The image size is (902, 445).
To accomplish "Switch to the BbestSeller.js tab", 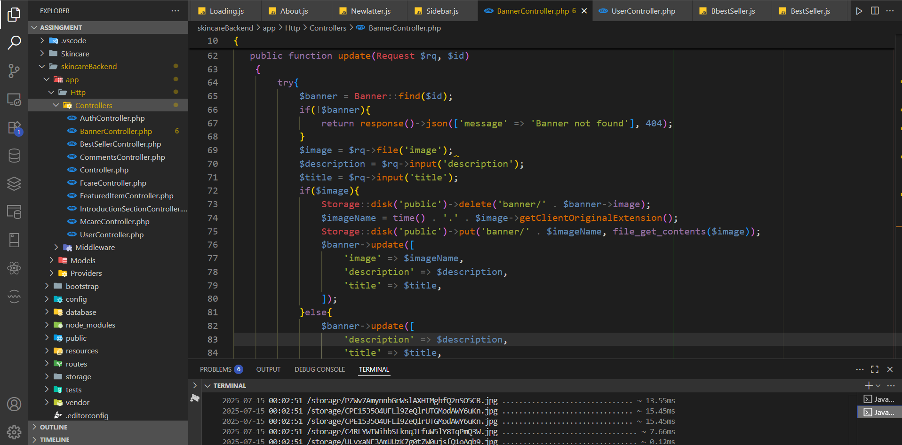I will 732,11.
